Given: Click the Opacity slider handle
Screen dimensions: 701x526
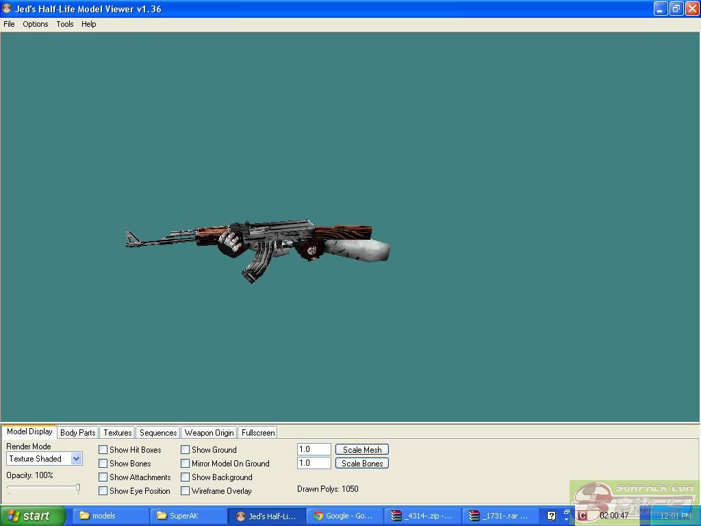Looking at the screenshot, I should coord(78,488).
